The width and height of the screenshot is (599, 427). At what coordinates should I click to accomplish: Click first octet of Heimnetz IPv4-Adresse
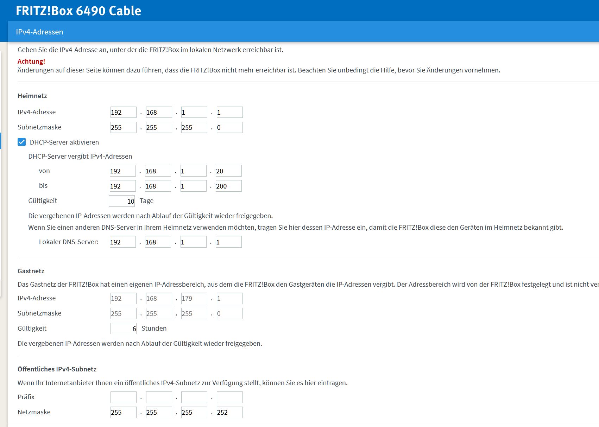(123, 112)
